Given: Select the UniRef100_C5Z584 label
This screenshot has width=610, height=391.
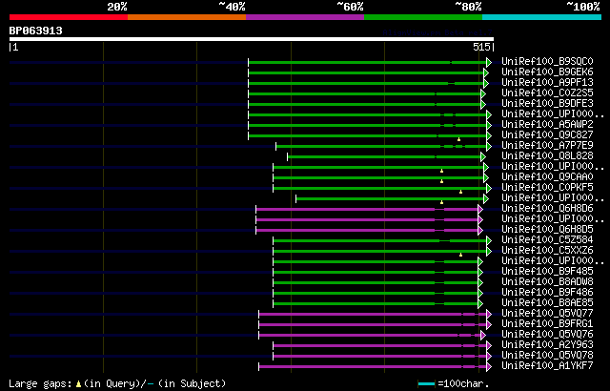Looking at the screenshot, I should pos(547,240).
